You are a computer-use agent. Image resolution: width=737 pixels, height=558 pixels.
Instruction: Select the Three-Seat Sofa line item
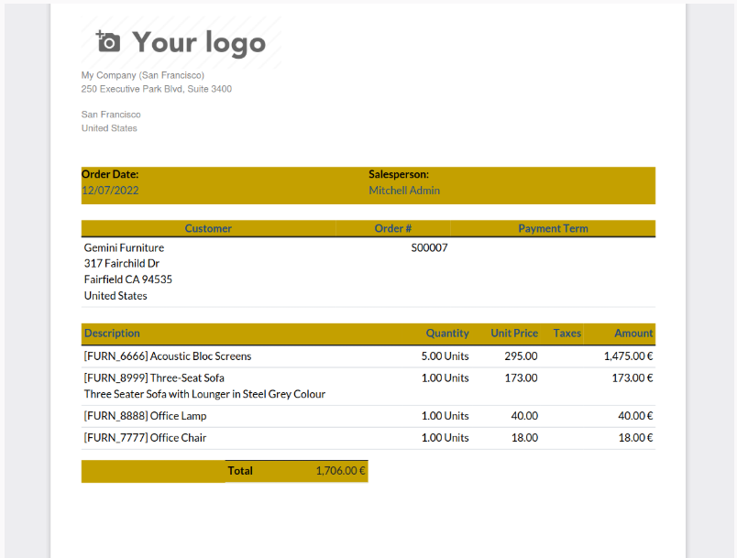tap(154, 377)
